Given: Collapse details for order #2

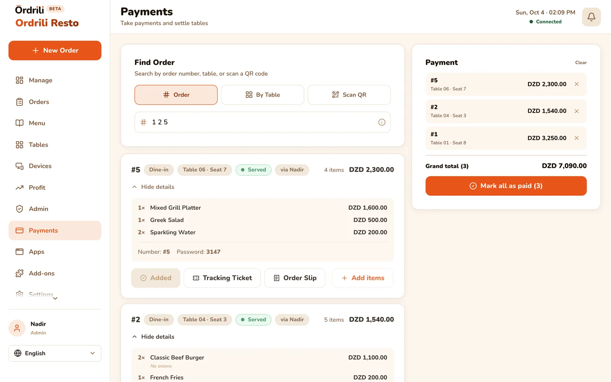Looking at the screenshot, I should tap(153, 337).
